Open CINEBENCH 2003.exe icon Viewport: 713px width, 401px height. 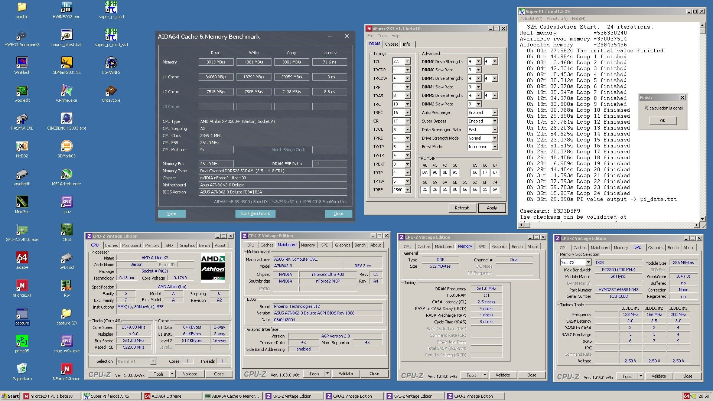pos(66,121)
